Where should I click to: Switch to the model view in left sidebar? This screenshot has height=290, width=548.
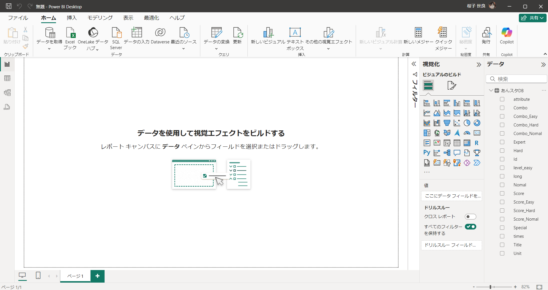pyautogui.click(x=7, y=92)
